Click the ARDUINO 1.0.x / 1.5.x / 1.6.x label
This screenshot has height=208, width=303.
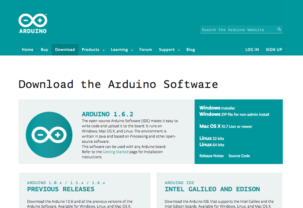pos(66,182)
